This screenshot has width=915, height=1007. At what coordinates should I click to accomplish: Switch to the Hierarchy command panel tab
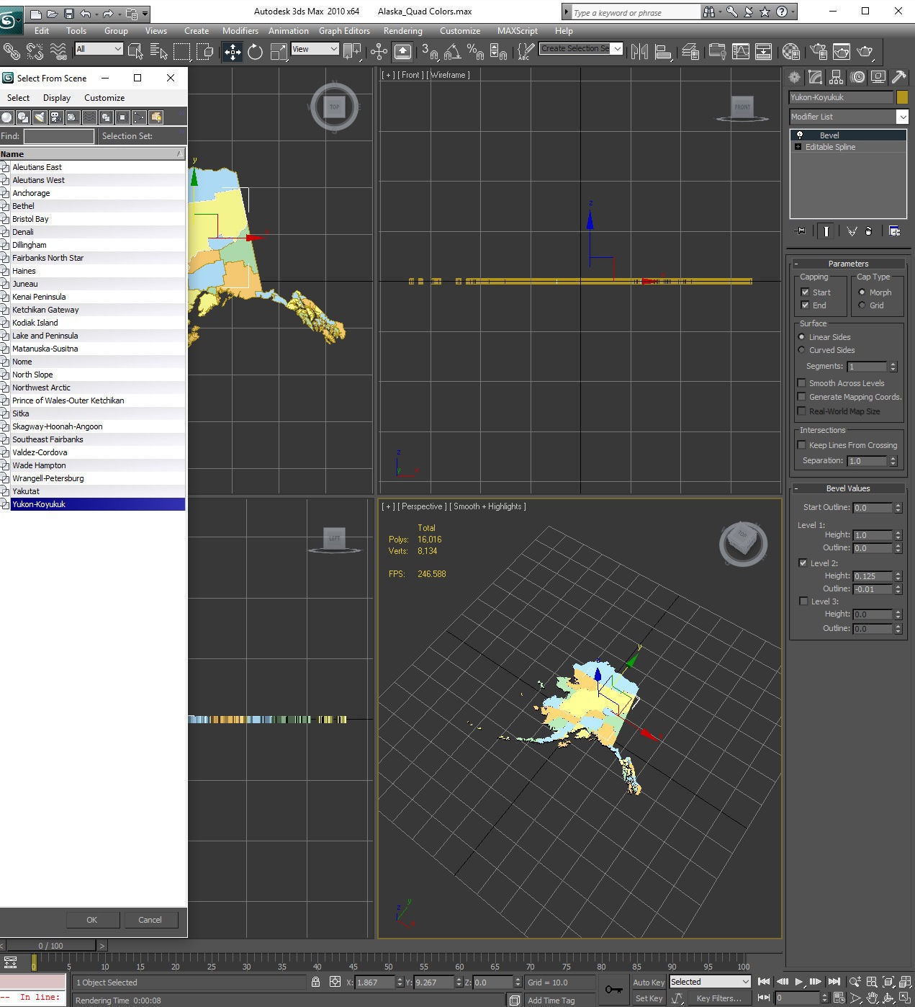point(836,77)
